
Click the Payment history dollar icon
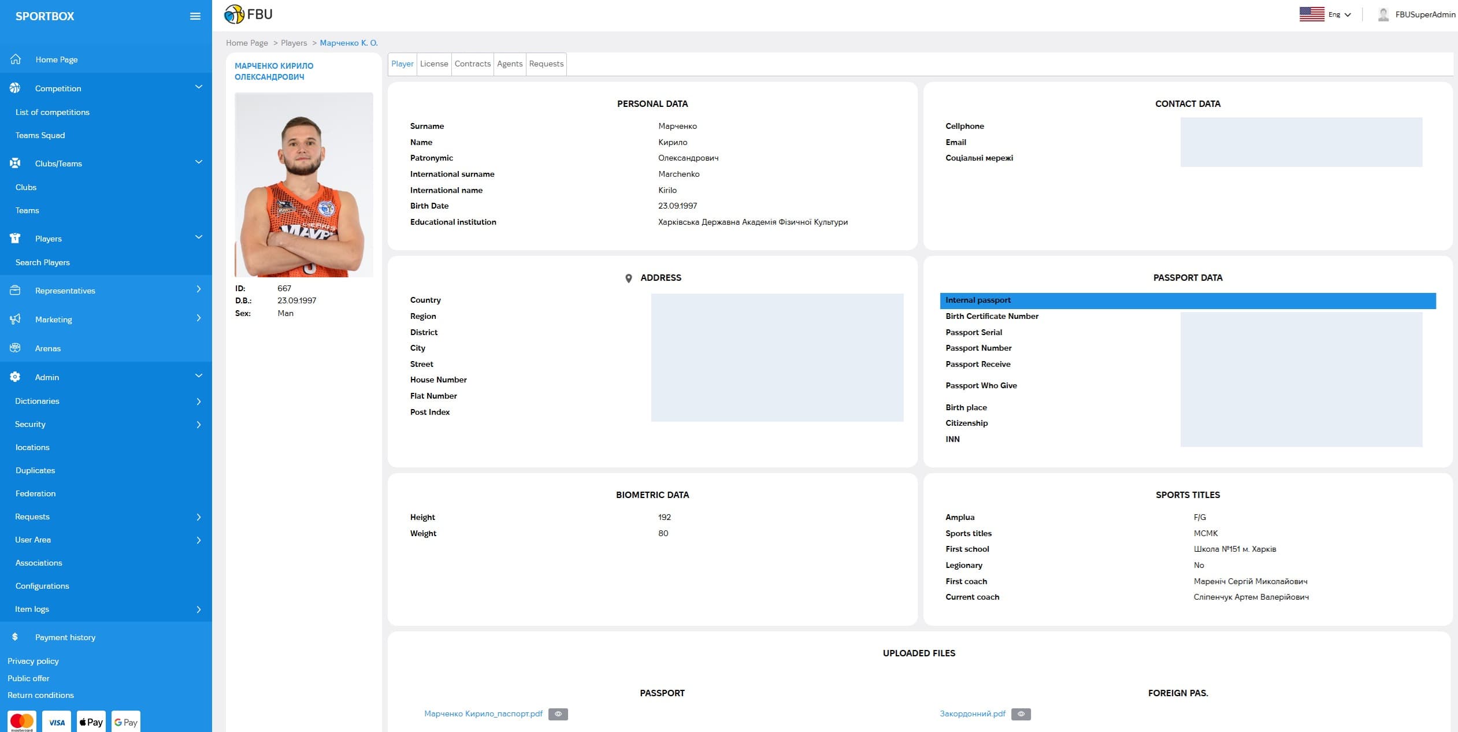coord(15,637)
